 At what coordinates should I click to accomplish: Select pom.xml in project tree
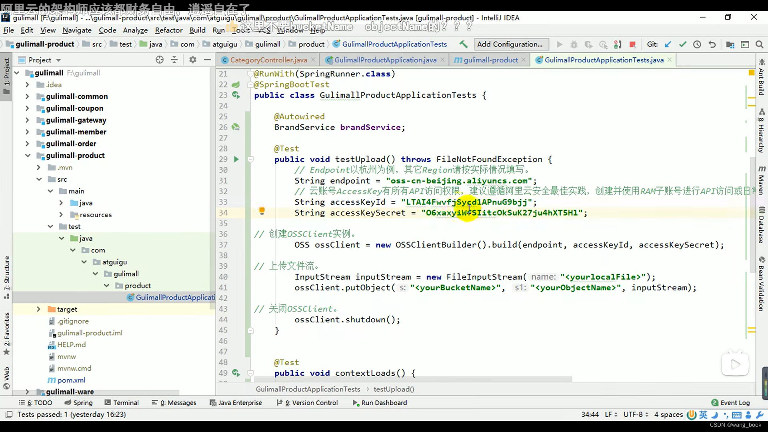click(x=71, y=380)
